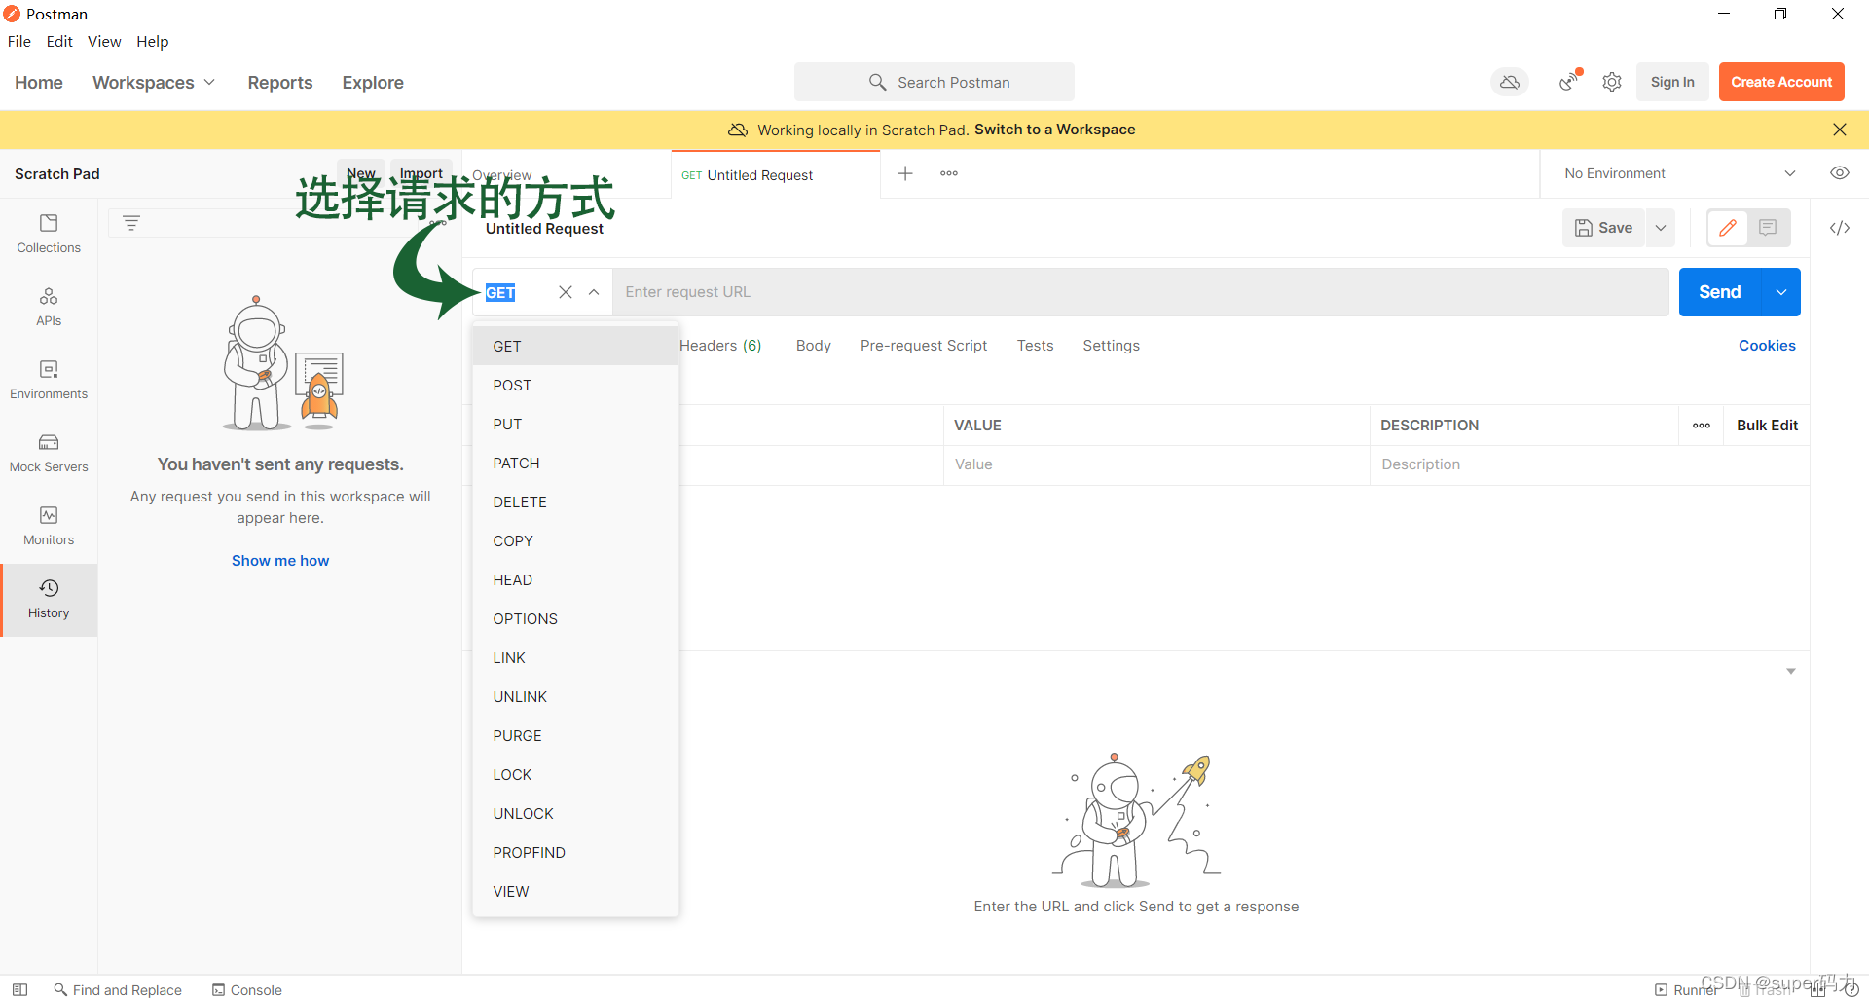Open the Monitors sidebar panel

(49, 526)
